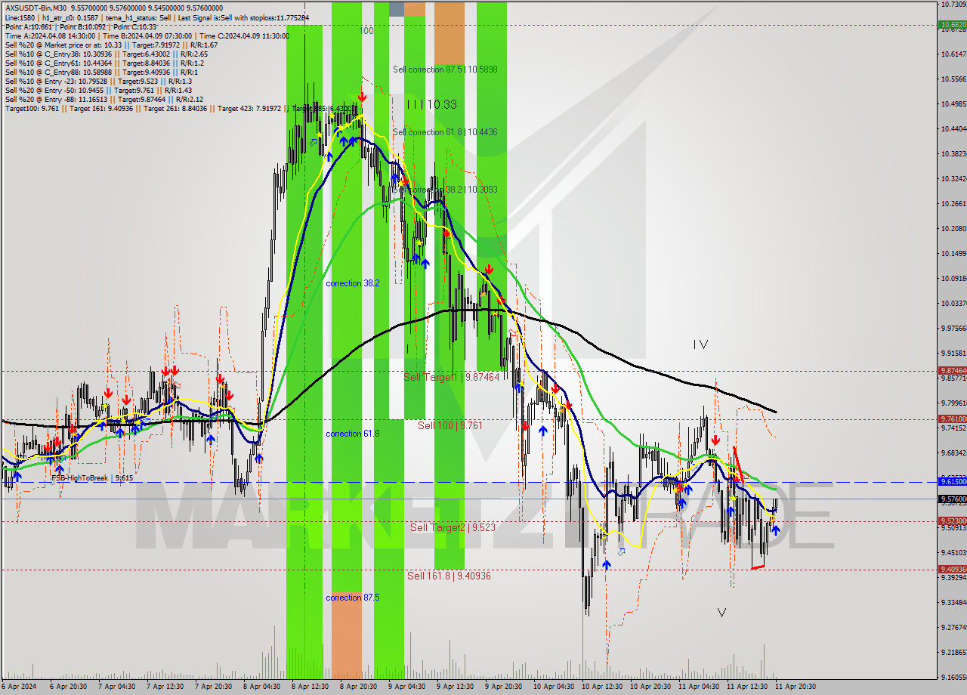Click the '8 Apr 12:30' time label
Screen dimensions: 967x695
click(310, 687)
